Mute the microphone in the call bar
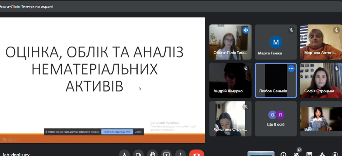 (x=124, y=154)
